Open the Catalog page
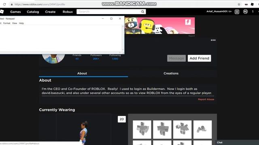This screenshot has width=259, height=145. pos(33,12)
